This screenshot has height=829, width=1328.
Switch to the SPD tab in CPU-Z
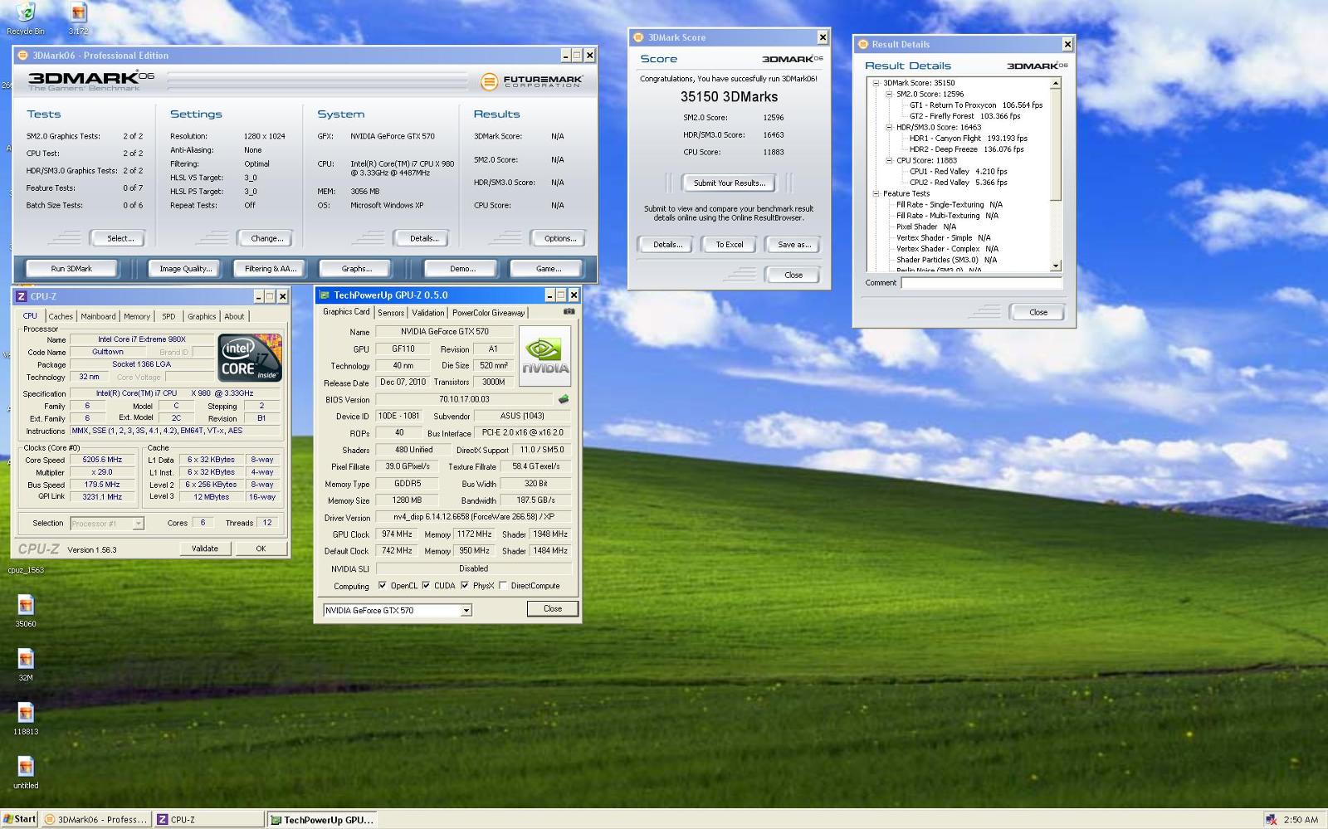click(x=168, y=316)
